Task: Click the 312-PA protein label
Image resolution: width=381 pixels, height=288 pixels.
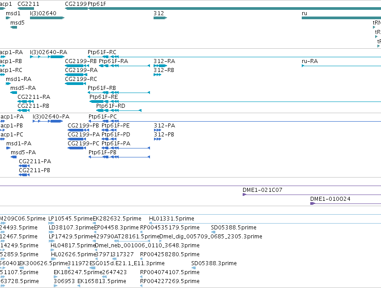Action: pos(164,126)
